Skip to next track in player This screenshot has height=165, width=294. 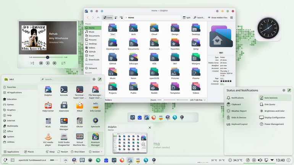click(55, 63)
